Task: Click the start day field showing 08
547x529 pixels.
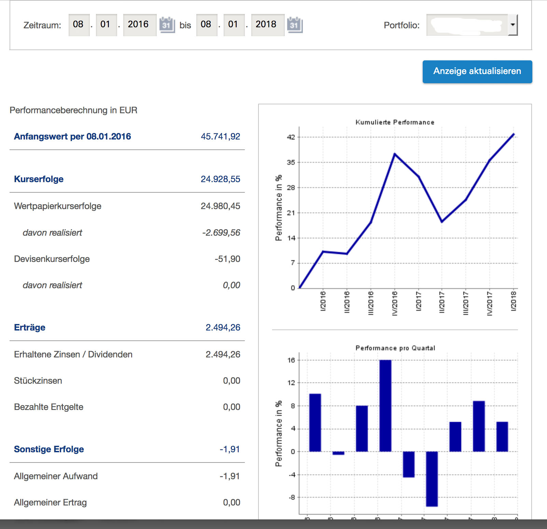Action: click(79, 24)
